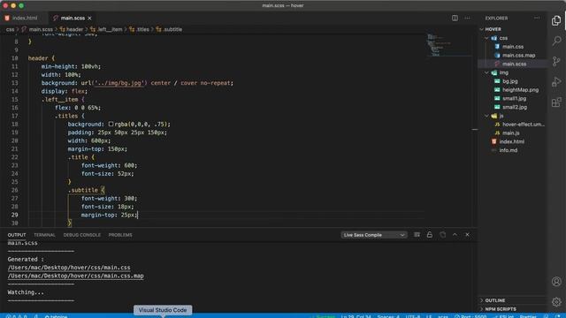Open Ln 29, Col 34 status item

click(356, 316)
